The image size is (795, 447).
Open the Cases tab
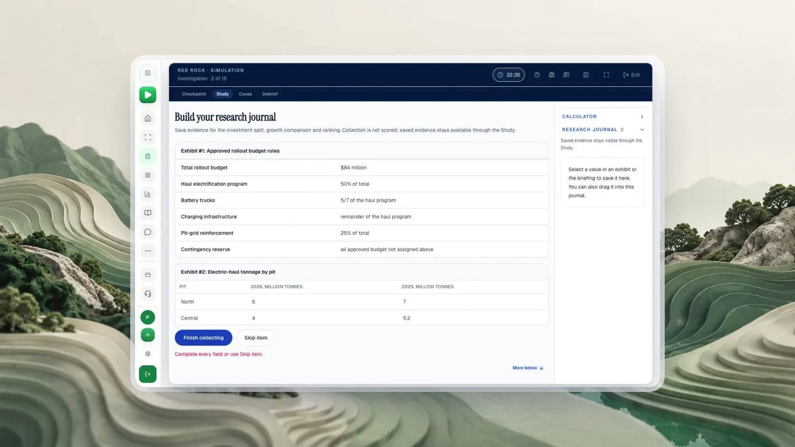click(245, 94)
